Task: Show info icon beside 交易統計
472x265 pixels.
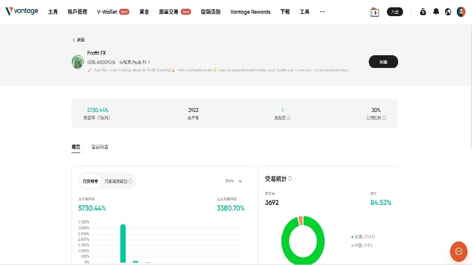Action: [290, 179]
